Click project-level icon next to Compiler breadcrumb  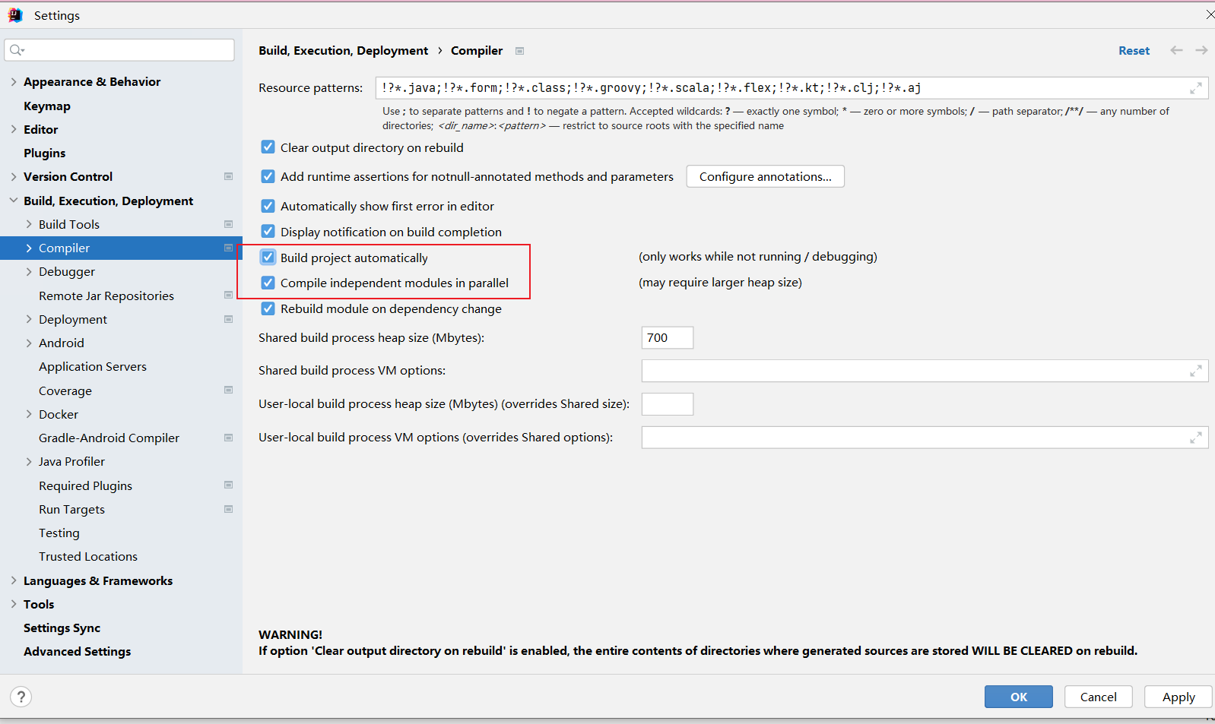pyautogui.click(x=520, y=51)
